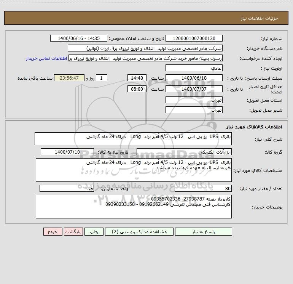
Task: Click announcement date field 1400/06/16 - 14:35
Action: tap(79, 38)
